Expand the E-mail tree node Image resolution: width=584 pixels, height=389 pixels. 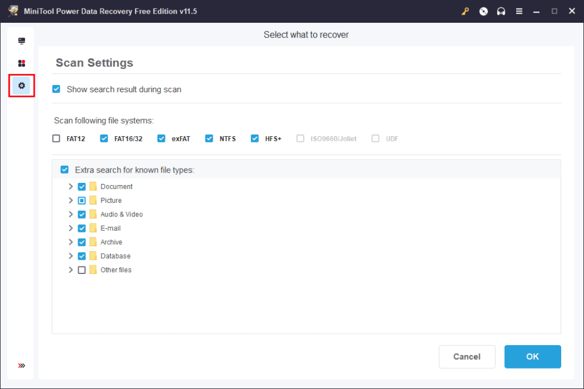tap(70, 228)
